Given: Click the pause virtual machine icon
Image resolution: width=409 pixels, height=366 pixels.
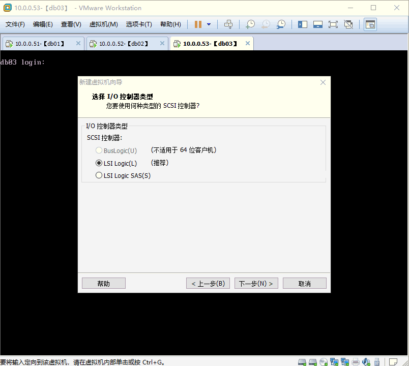Looking at the screenshot, I should click(x=198, y=24).
